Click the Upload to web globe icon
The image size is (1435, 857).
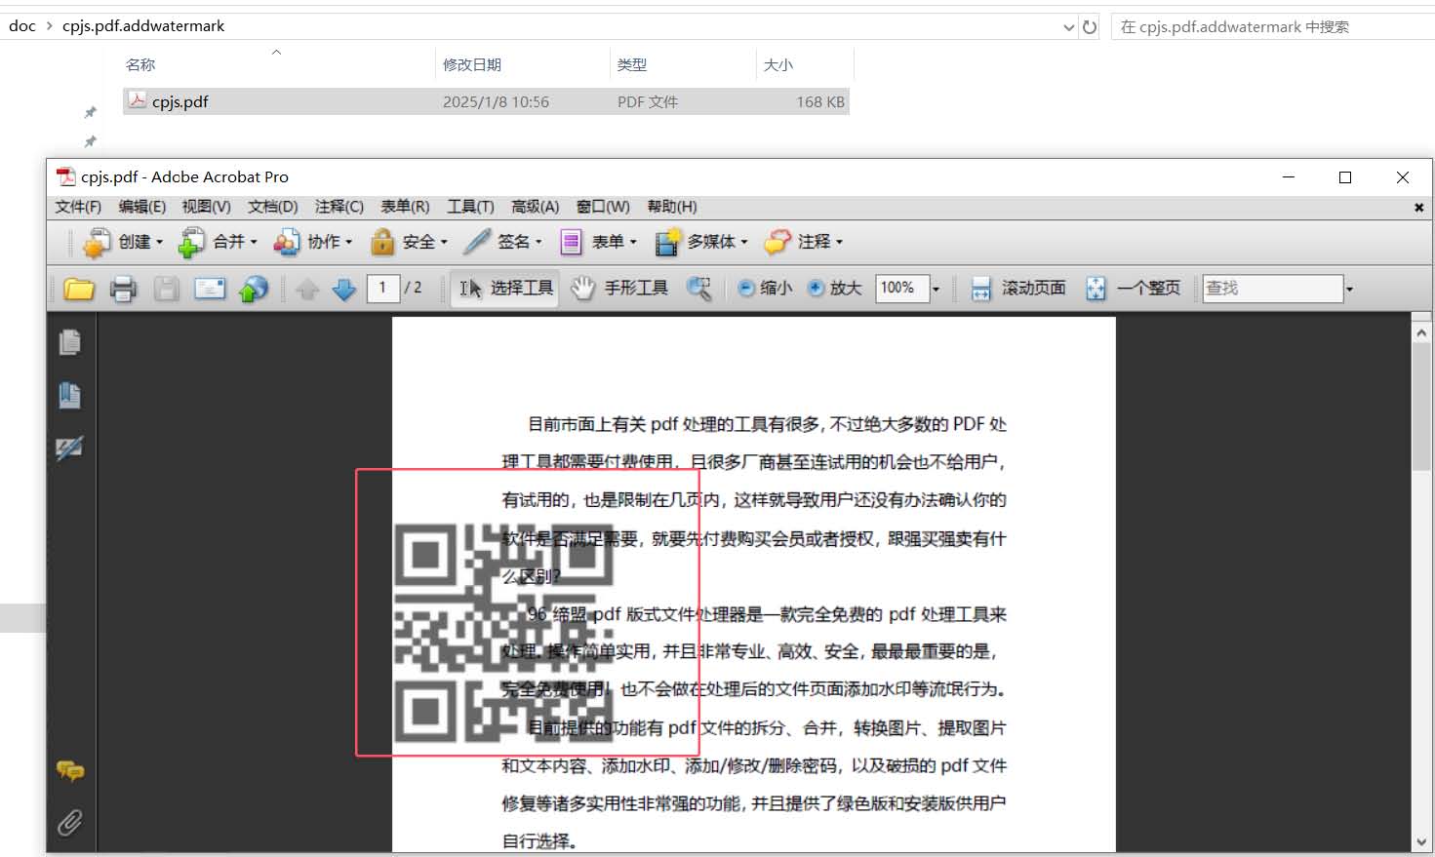(x=254, y=289)
